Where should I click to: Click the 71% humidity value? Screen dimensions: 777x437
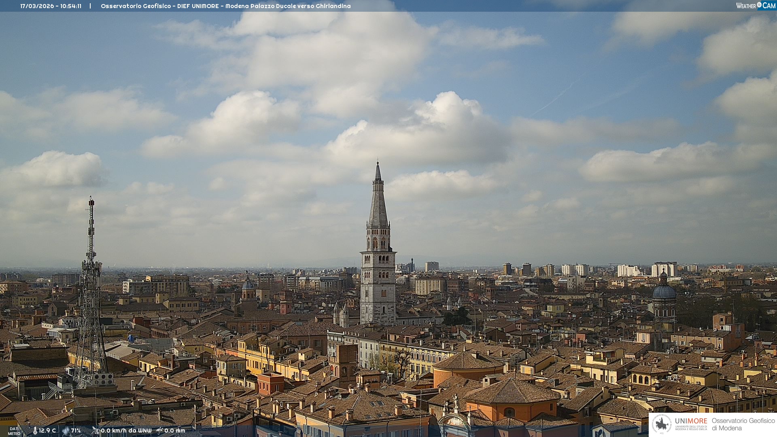pyautogui.click(x=76, y=431)
